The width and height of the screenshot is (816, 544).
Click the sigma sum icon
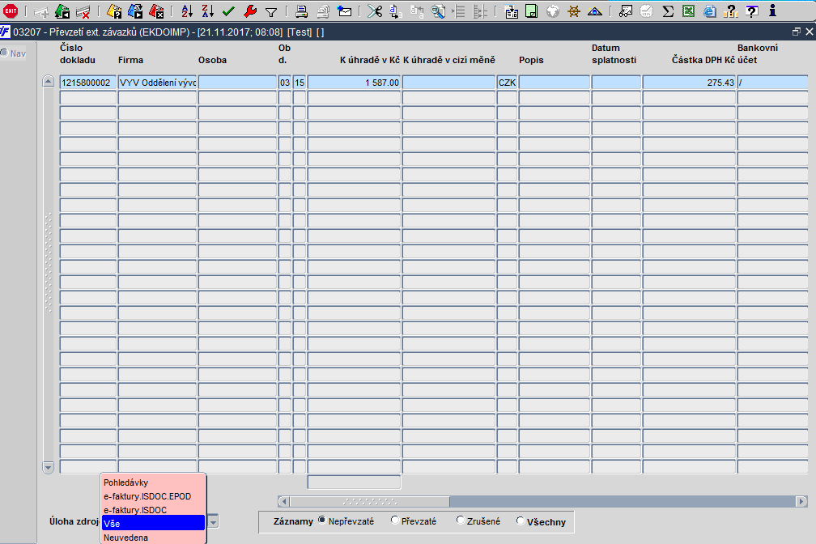pyautogui.click(x=668, y=11)
